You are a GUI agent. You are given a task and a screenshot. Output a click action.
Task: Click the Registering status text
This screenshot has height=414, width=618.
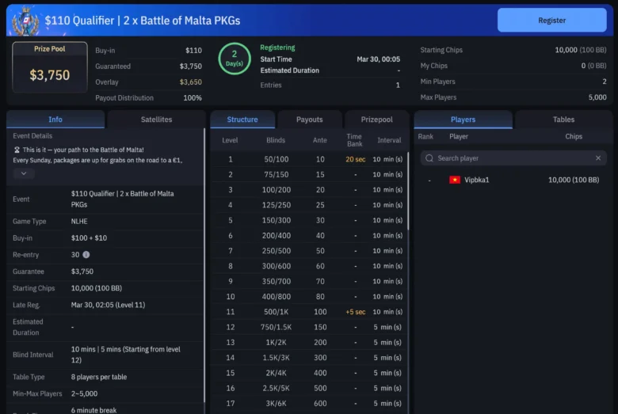point(277,47)
